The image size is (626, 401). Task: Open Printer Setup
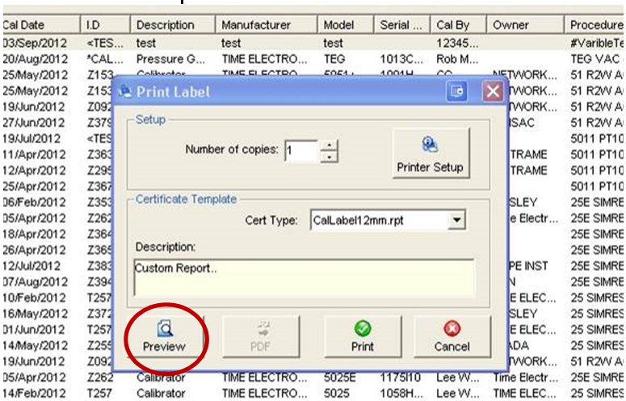pos(429,154)
